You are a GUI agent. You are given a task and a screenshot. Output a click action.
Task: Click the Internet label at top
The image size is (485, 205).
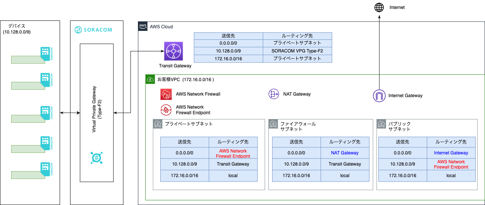pos(397,7)
